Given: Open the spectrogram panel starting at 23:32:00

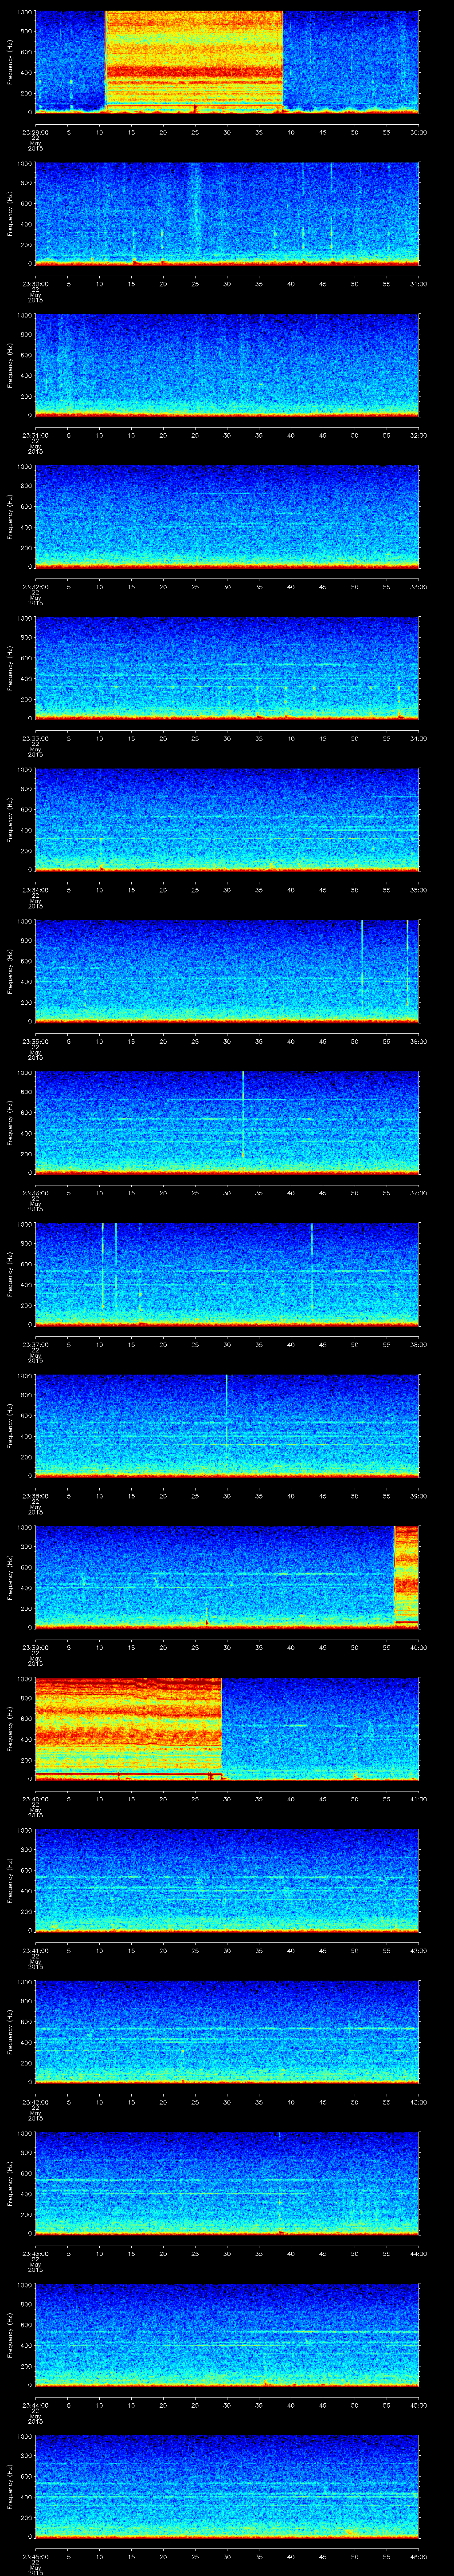Looking at the screenshot, I should pos(227,516).
